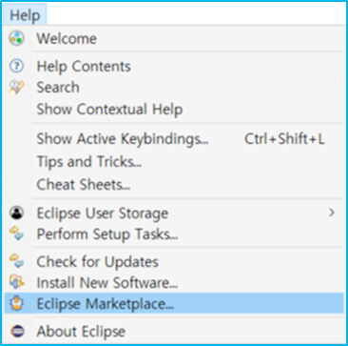
Task: Click the Search help icon
Action: 16,88
